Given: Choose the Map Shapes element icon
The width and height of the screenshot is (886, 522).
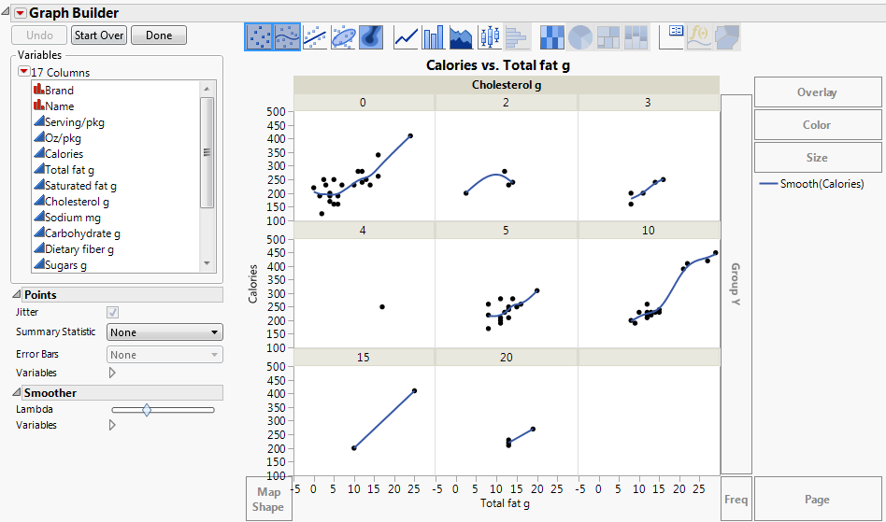Looking at the screenshot, I should (x=727, y=37).
